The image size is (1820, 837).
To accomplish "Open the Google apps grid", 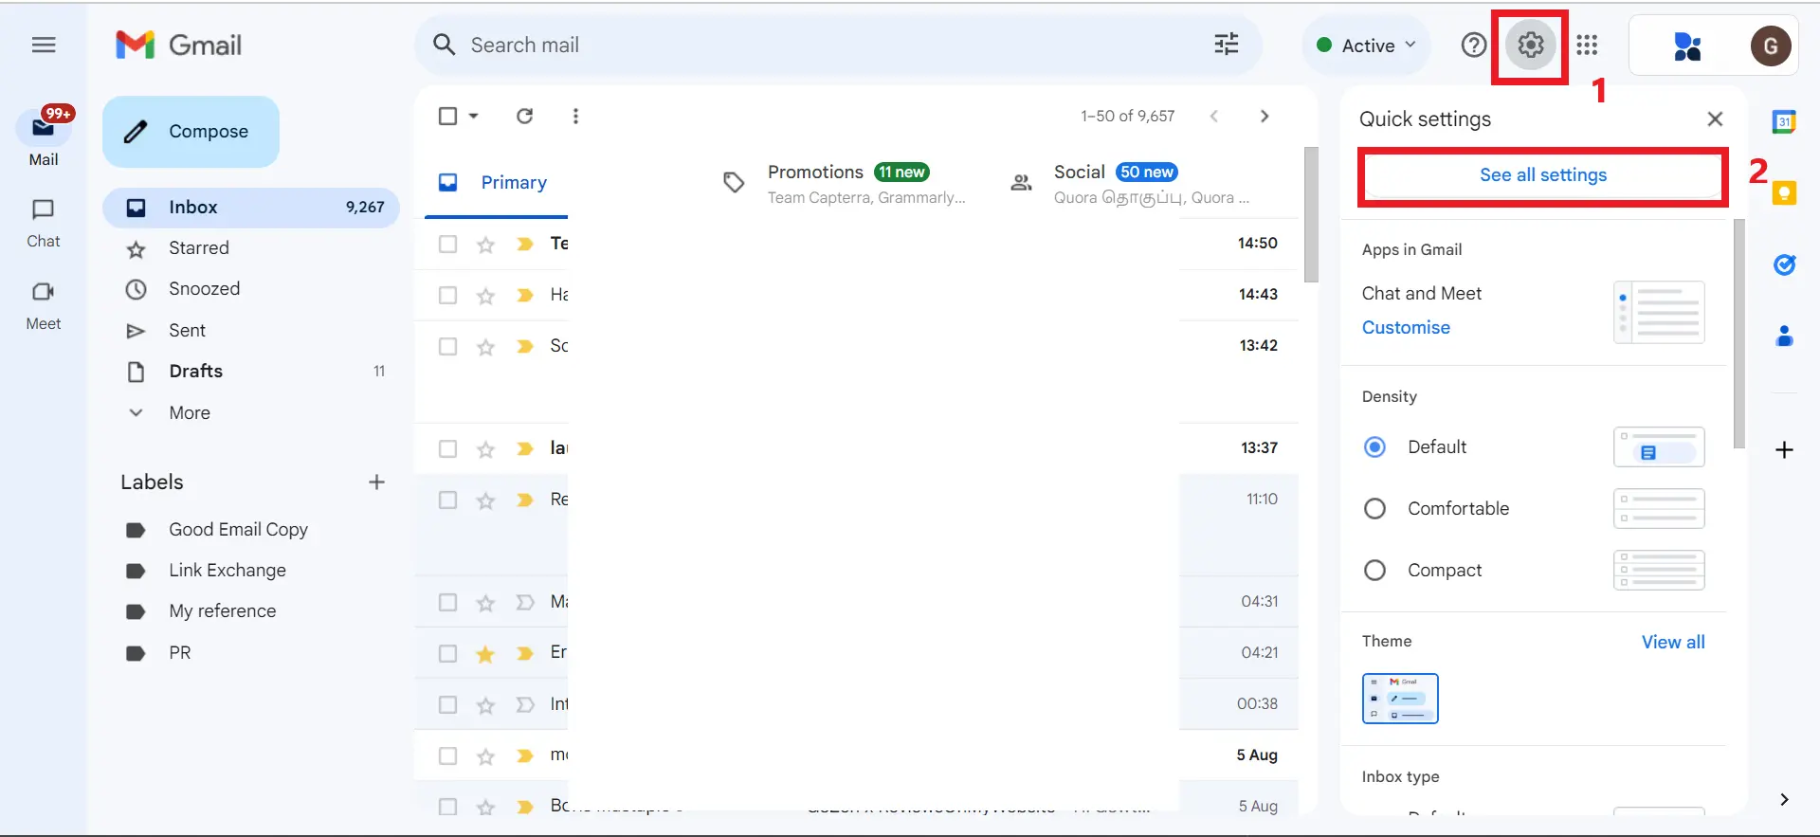I will (1587, 45).
